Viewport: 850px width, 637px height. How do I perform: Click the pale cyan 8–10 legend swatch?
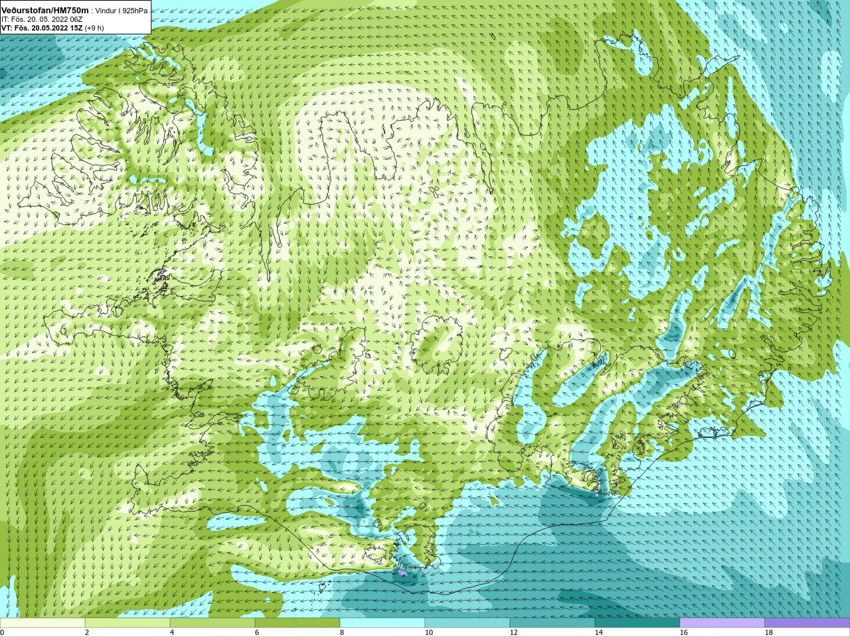click(x=382, y=623)
